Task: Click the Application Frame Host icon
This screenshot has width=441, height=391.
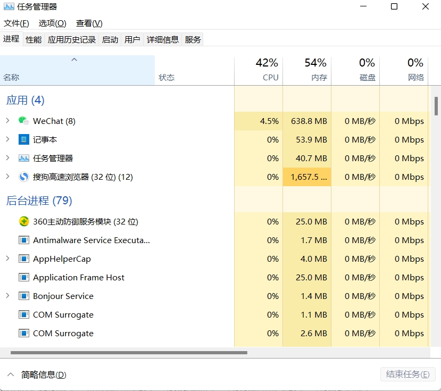Action: point(23,277)
